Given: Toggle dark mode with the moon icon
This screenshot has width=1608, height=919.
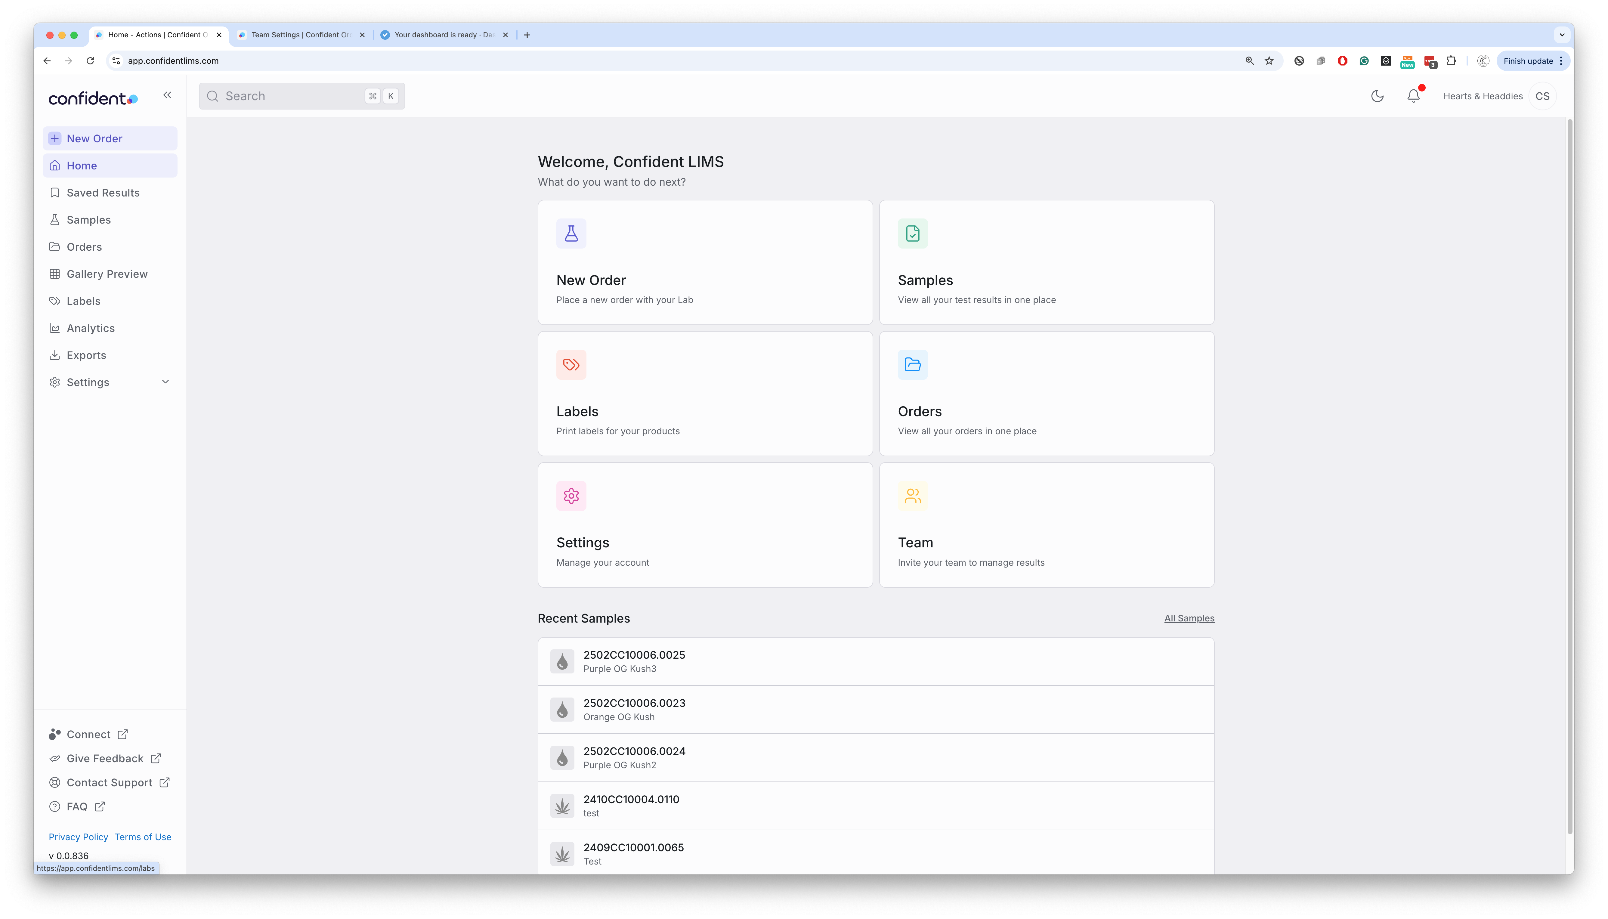Looking at the screenshot, I should click(1377, 96).
